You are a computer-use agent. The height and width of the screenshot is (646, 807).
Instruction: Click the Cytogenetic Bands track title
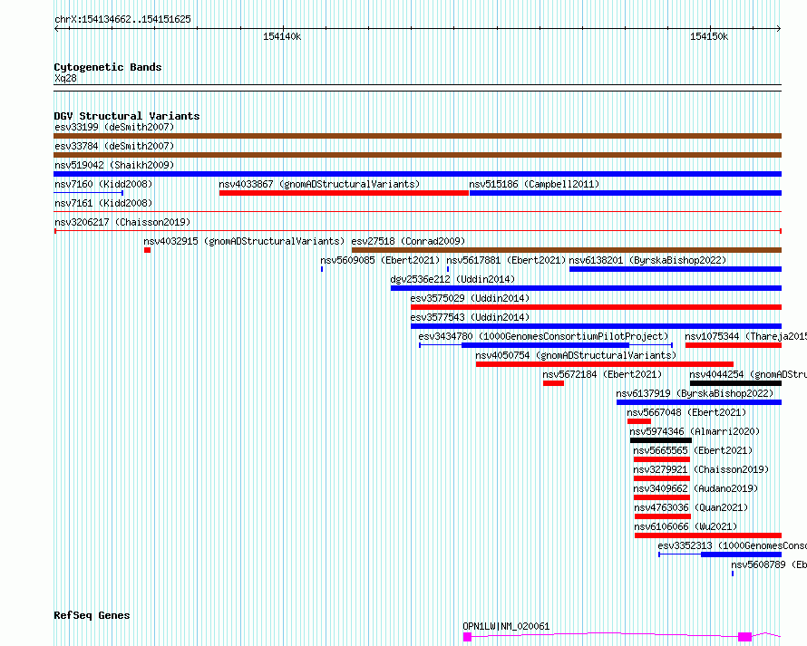coord(108,67)
